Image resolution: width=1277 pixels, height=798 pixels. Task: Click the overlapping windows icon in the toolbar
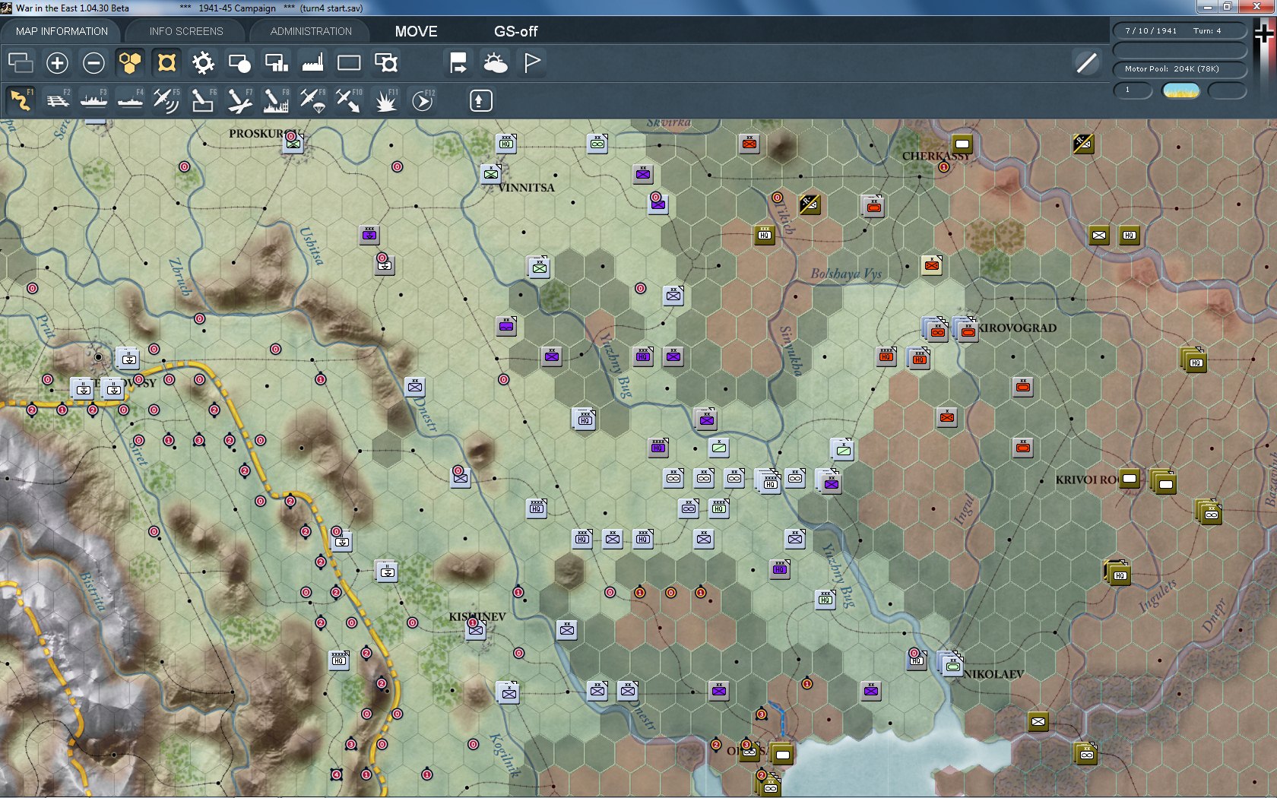(21, 63)
